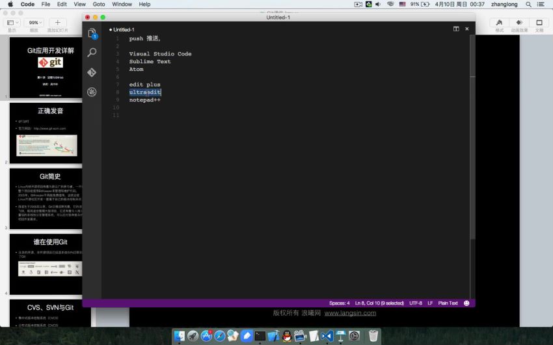The image size is (553, 345).
Task: Launch Safari from the Dock
Action: 220,336
